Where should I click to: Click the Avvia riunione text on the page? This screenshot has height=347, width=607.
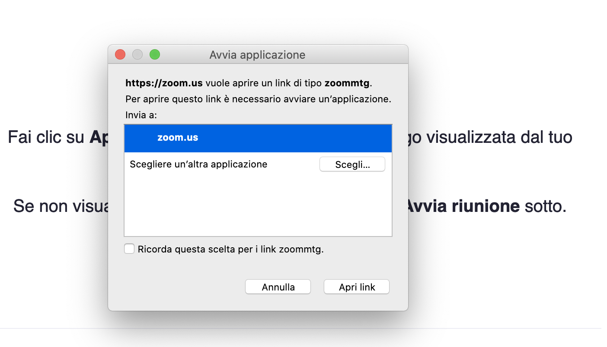click(463, 206)
